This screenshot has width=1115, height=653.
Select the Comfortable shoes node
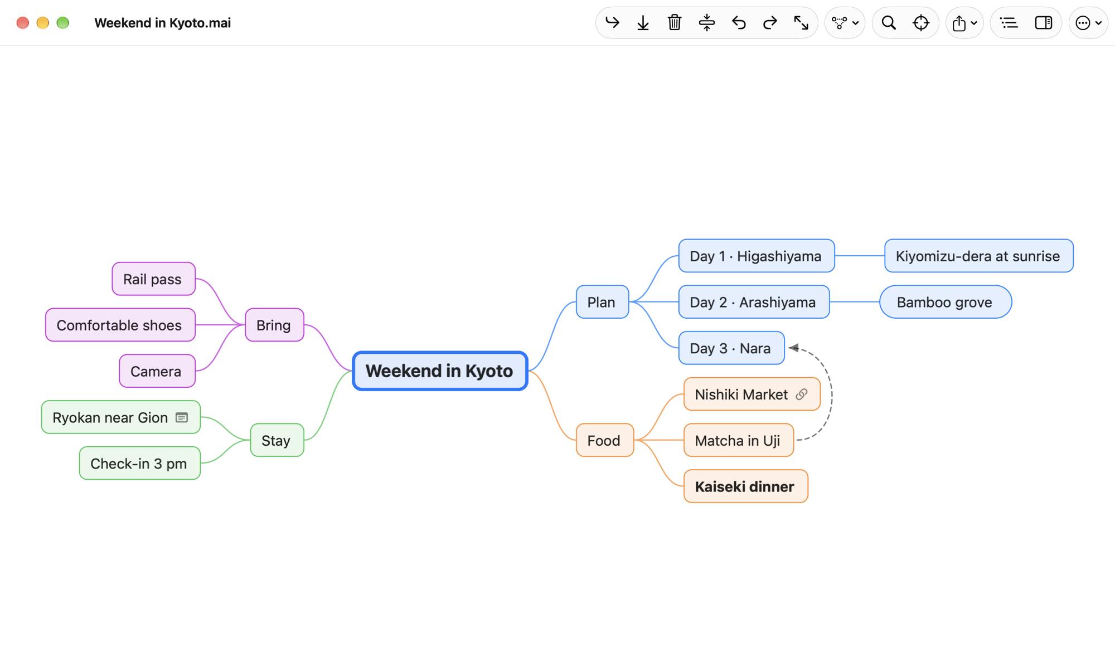[x=120, y=325]
